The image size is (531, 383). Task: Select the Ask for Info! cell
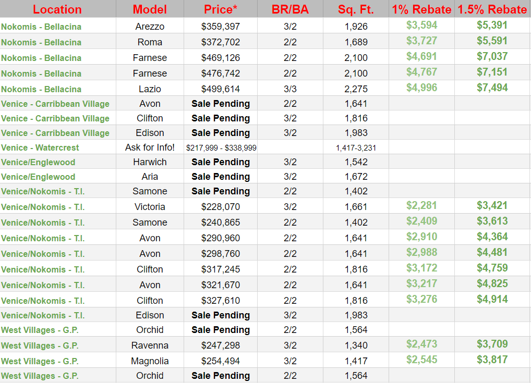[x=150, y=147]
